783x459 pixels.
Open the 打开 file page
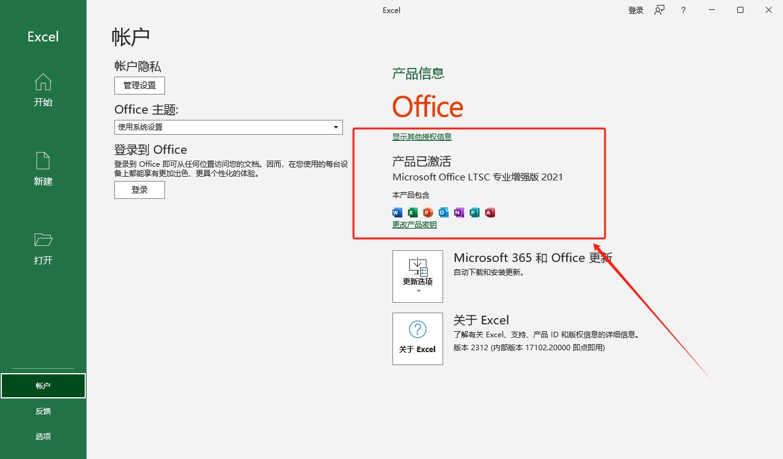click(43, 248)
